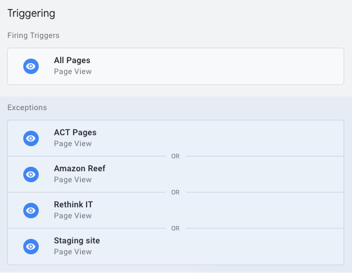
Task: Click OR separator below ACT Pages
Action: click(x=175, y=156)
